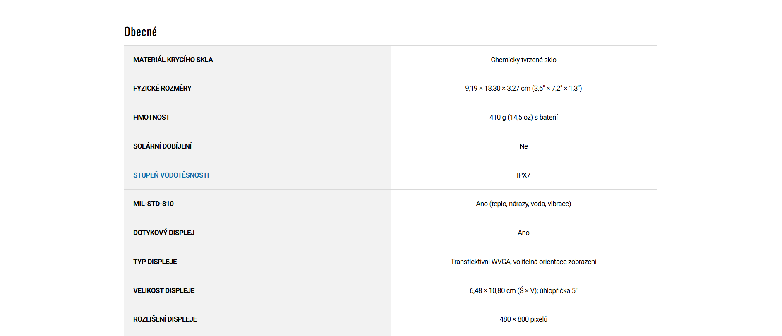Open the STUPEŇ VODOTĚSNOSTI link
782x336 pixels.
[171, 175]
